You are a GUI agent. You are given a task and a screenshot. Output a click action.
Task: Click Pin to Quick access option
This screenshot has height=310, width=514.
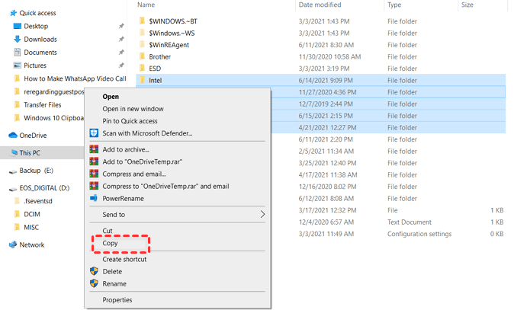tap(130, 121)
